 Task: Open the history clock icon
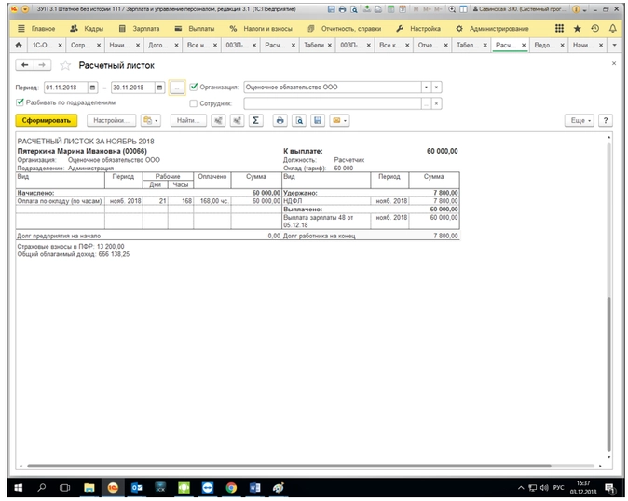[x=594, y=29]
